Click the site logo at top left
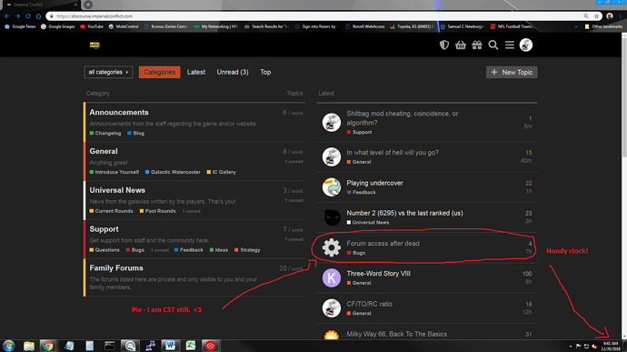 point(95,45)
